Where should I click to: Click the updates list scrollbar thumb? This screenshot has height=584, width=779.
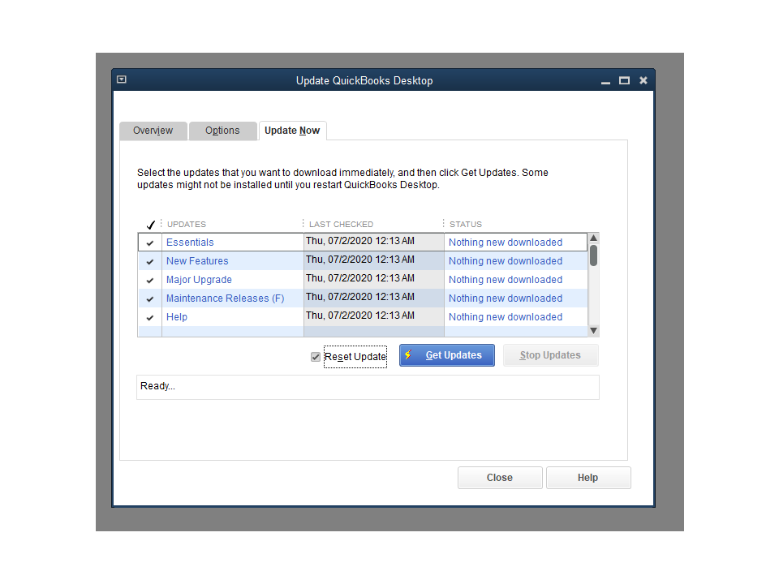point(593,255)
